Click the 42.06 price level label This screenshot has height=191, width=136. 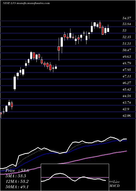coord(127,116)
